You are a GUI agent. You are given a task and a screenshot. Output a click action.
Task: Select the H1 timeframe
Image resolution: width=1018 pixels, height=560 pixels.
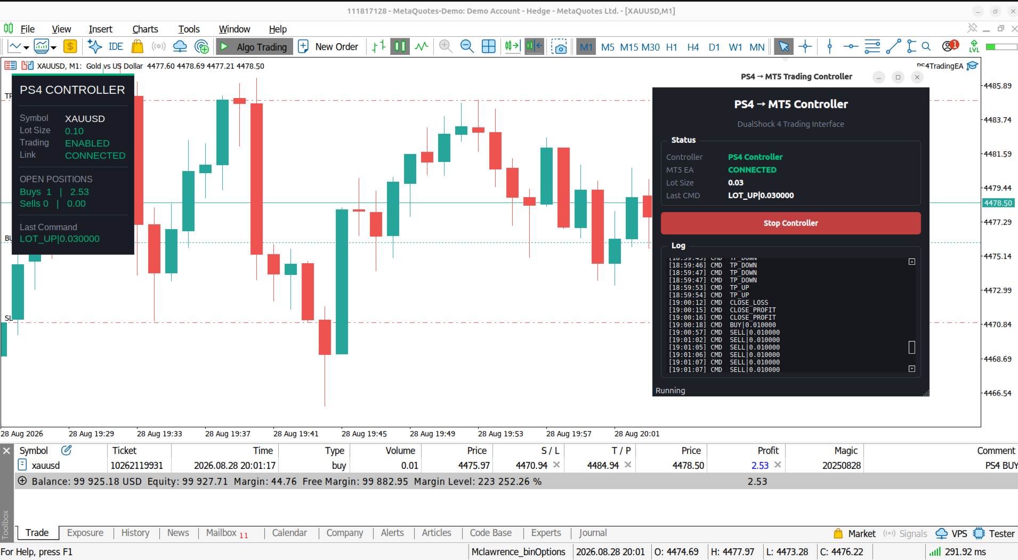pyautogui.click(x=672, y=47)
